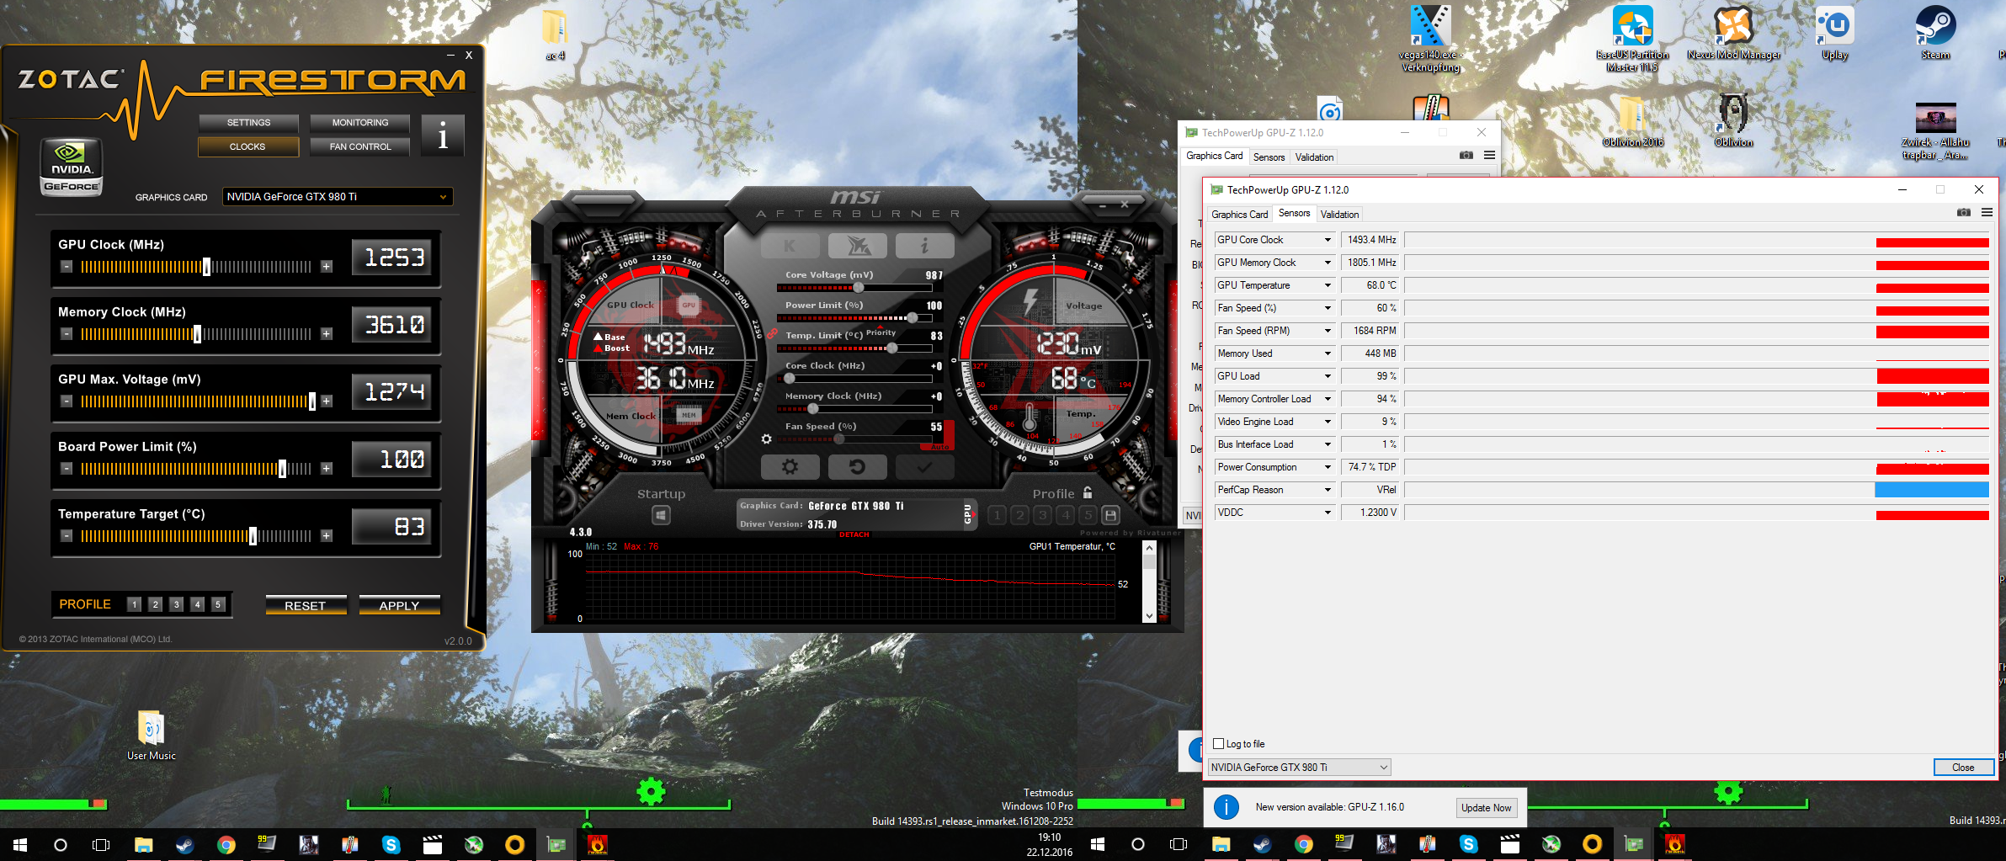Open fan settings via small gear beside Fan Speed
Screen dimensions: 2006x861
coord(766,438)
